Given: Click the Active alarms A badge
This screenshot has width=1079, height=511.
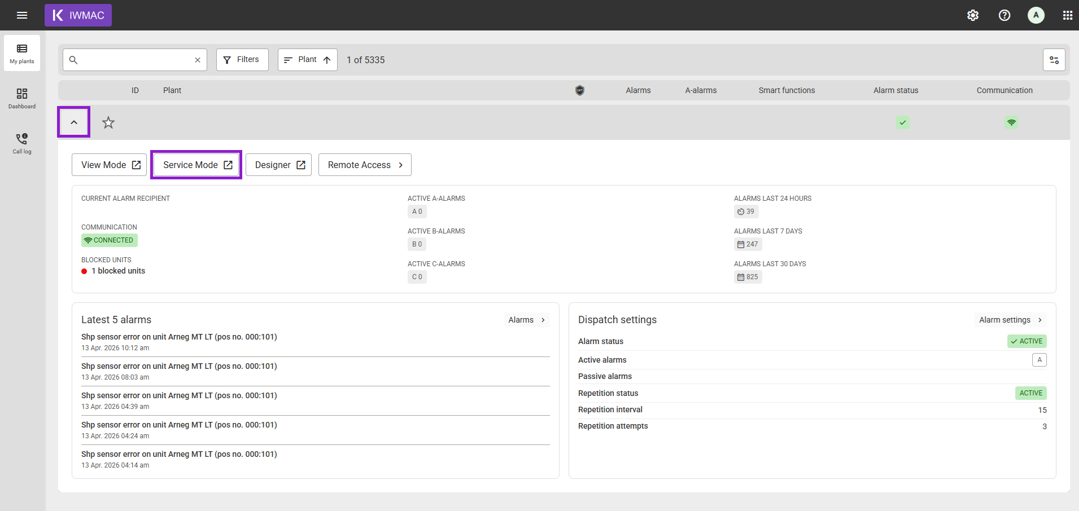Looking at the screenshot, I should click(1039, 360).
